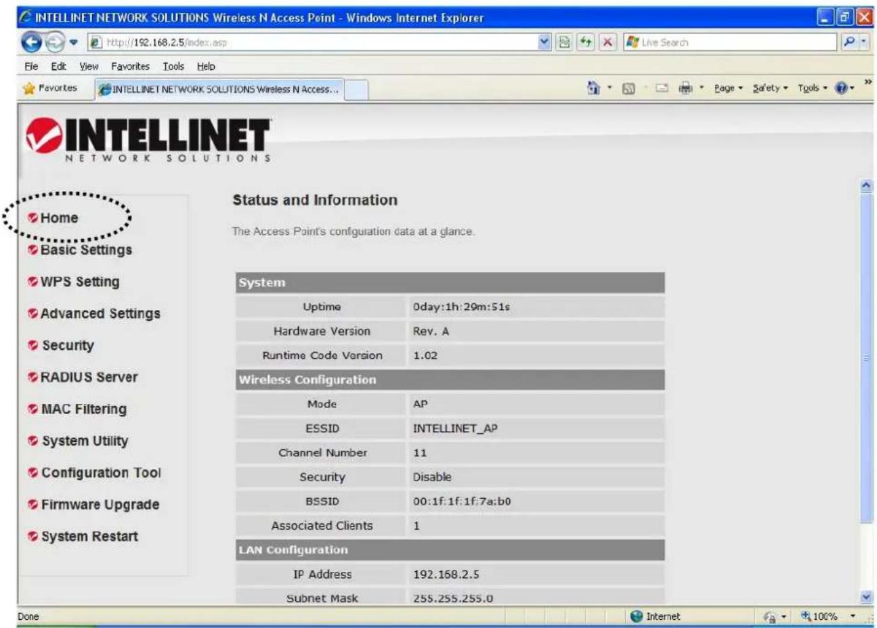Expand the zoom level dropdown arrow
Image resolution: width=877 pixels, height=628 pixels.
tap(853, 616)
